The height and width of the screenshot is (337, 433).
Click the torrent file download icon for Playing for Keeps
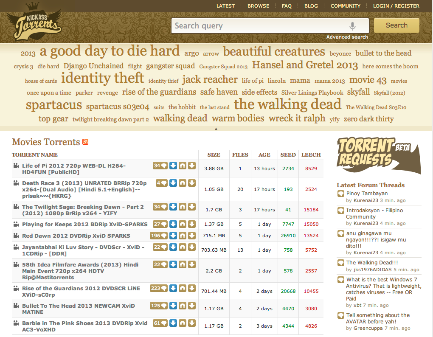192,224
